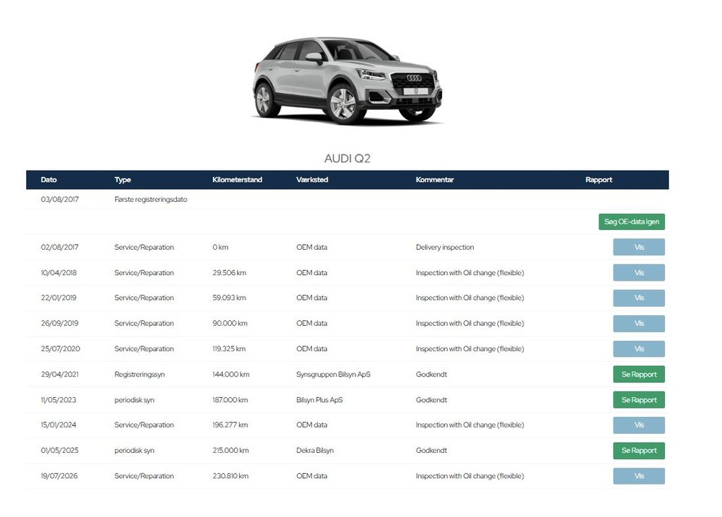This screenshot has height=517, width=722.
Task: Select the date 03/08/2017
Action: [60, 200]
